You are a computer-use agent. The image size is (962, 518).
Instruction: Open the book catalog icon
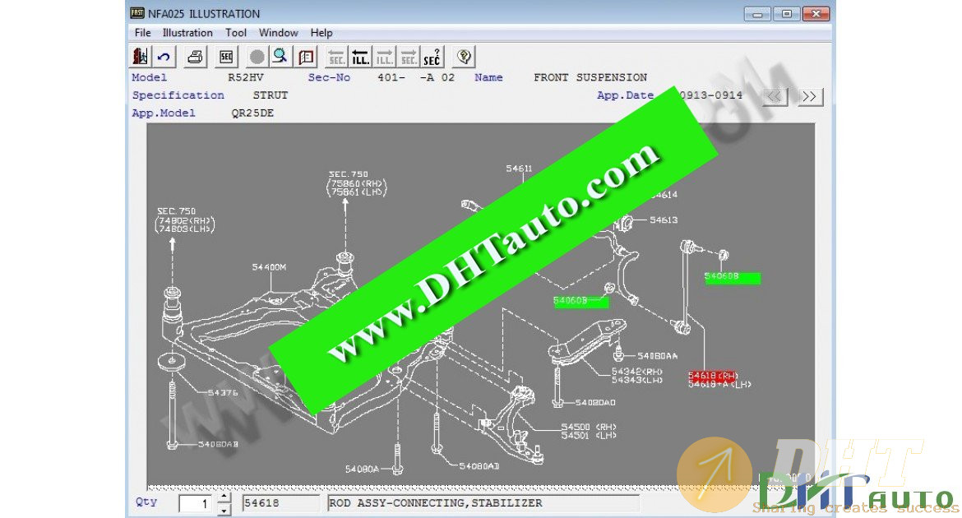[x=306, y=57]
